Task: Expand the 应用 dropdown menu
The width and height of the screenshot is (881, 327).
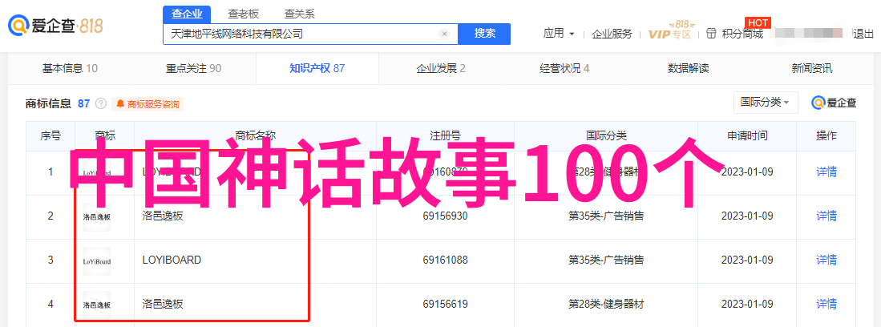Action: pos(559,34)
